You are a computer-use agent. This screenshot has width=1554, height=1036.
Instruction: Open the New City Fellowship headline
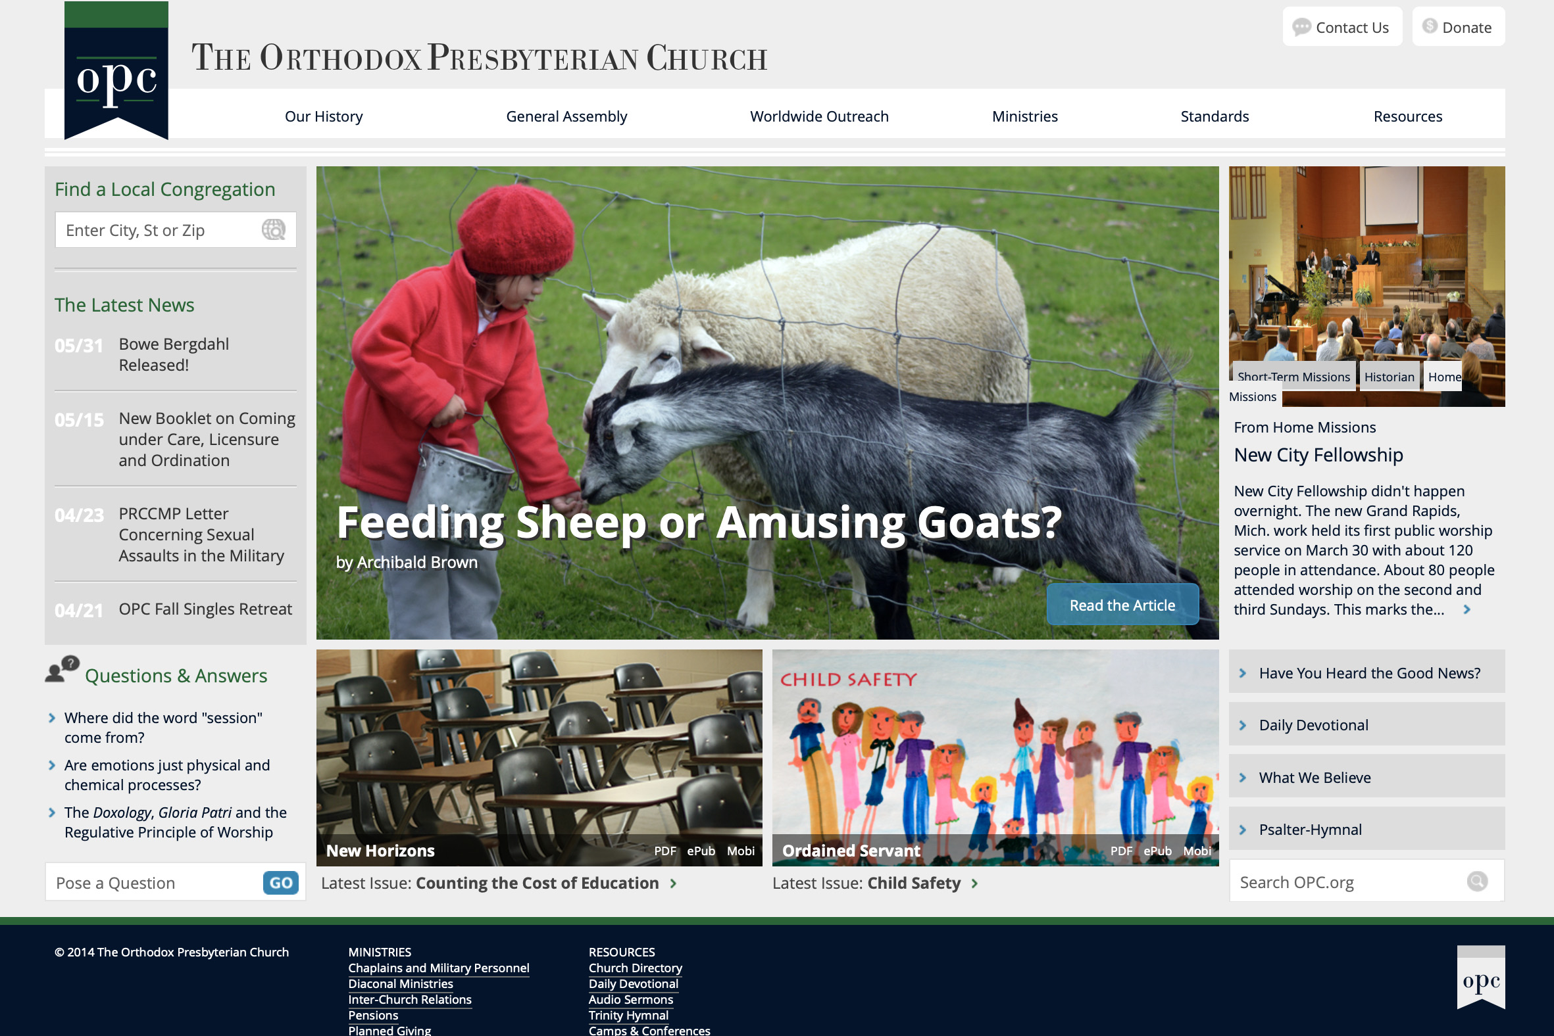click(x=1318, y=455)
